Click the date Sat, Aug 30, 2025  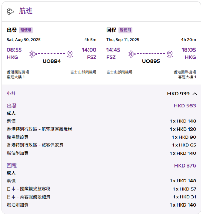(24, 40)
